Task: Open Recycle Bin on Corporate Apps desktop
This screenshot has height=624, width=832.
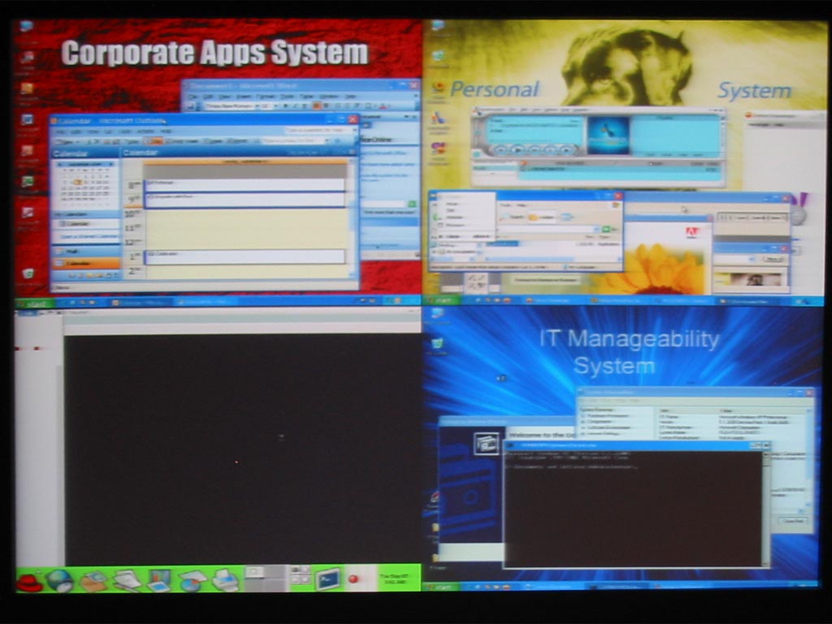Action: (x=28, y=275)
